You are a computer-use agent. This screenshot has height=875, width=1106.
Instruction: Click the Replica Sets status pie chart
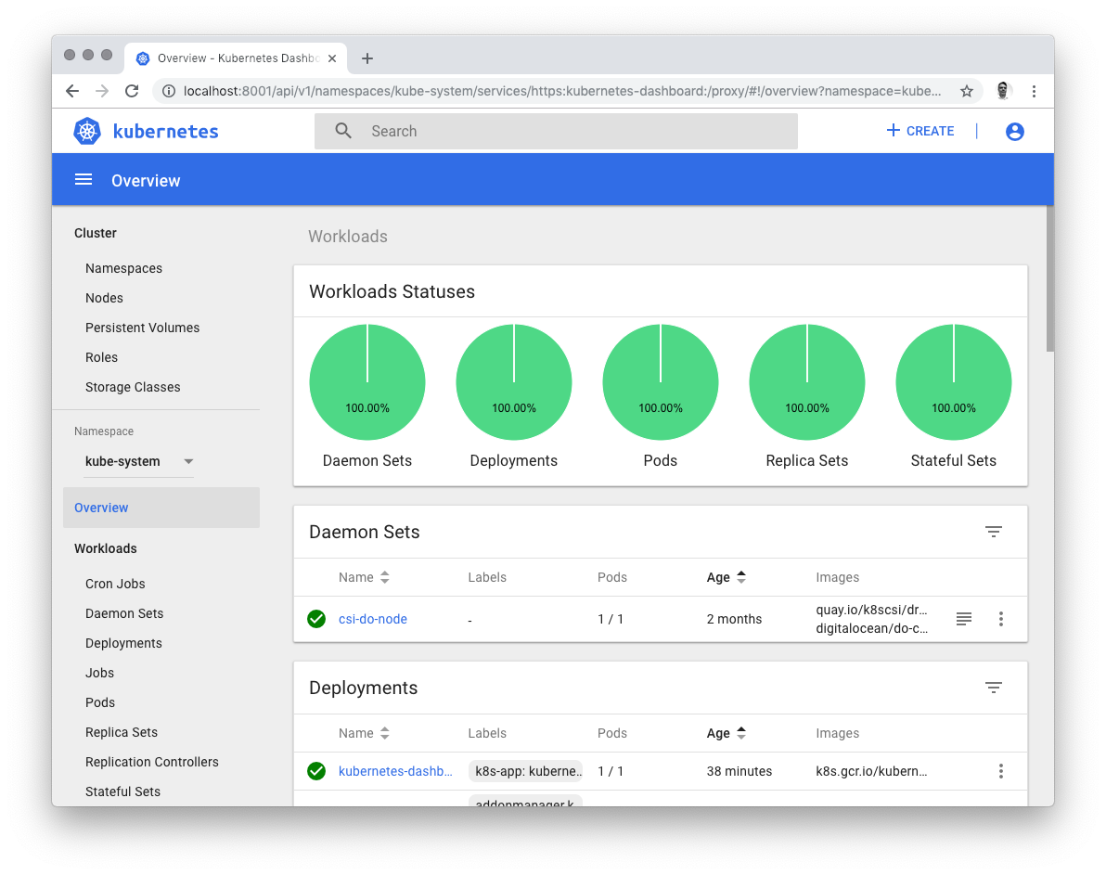[807, 381]
